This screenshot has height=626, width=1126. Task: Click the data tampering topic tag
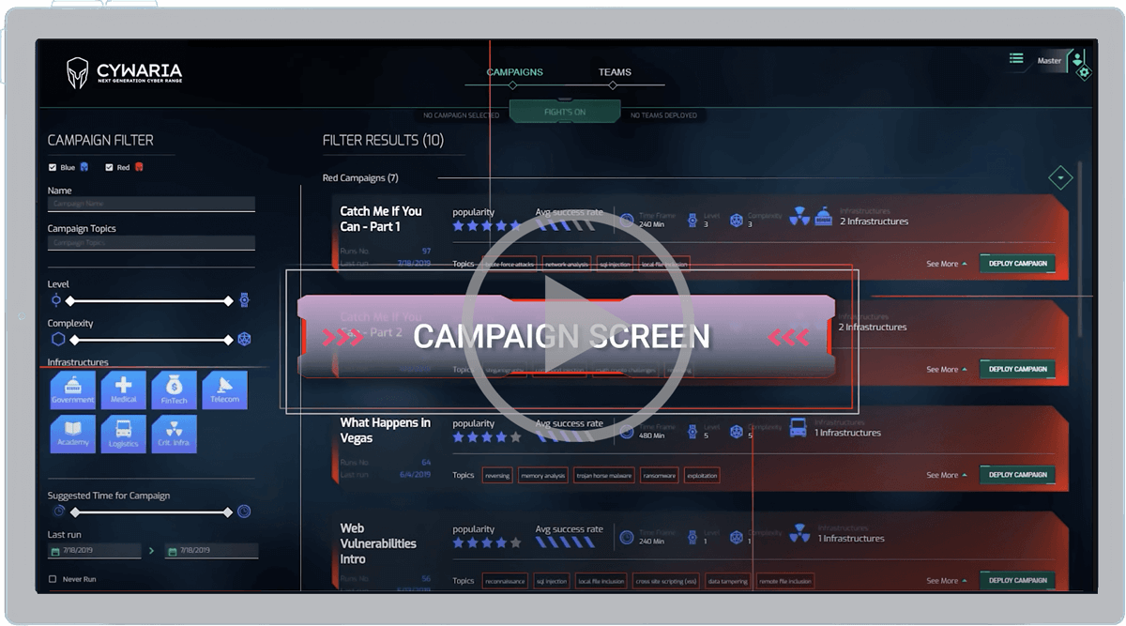(x=727, y=581)
